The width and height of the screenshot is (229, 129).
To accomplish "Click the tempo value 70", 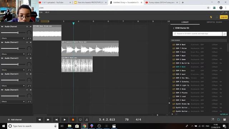I will pyautogui.click(x=127, y=120).
